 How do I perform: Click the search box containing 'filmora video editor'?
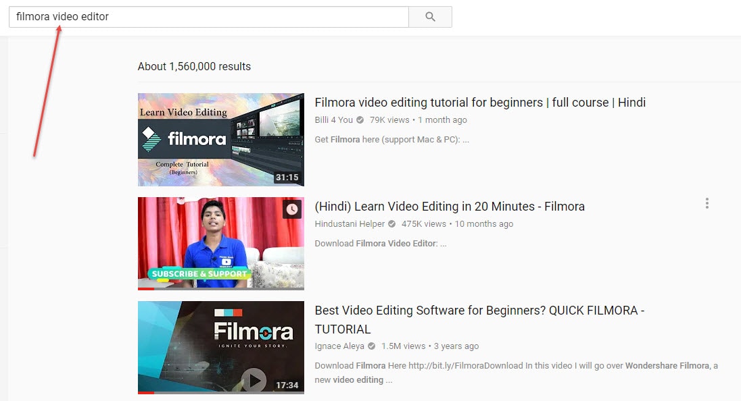point(208,17)
